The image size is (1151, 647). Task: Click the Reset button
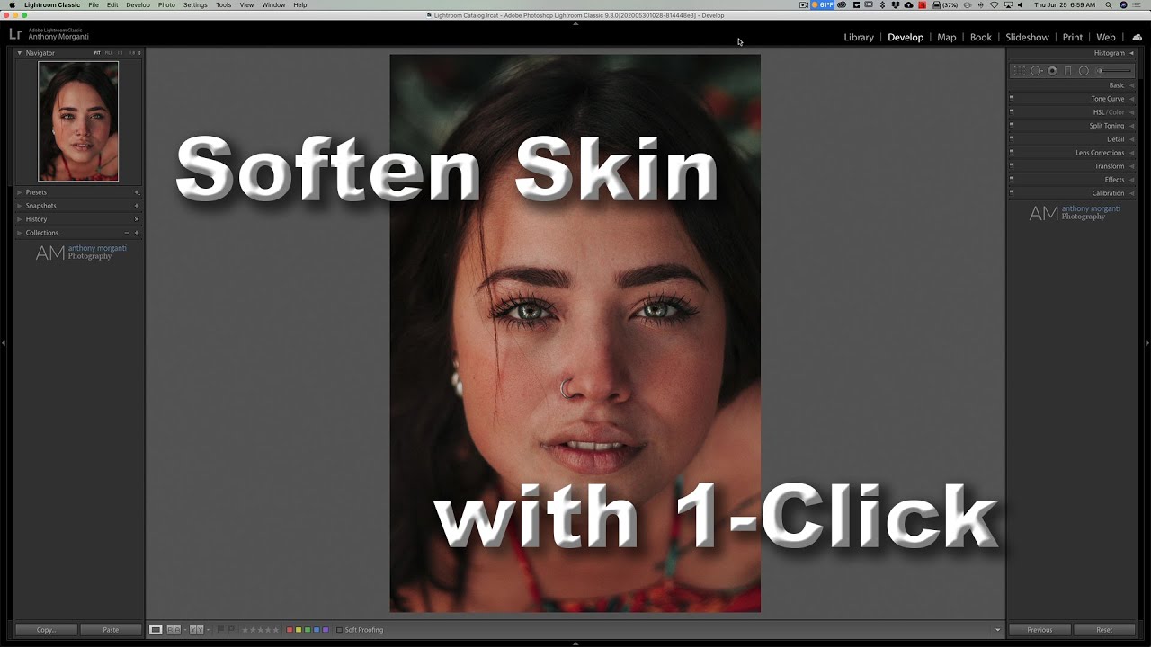point(1104,630)
